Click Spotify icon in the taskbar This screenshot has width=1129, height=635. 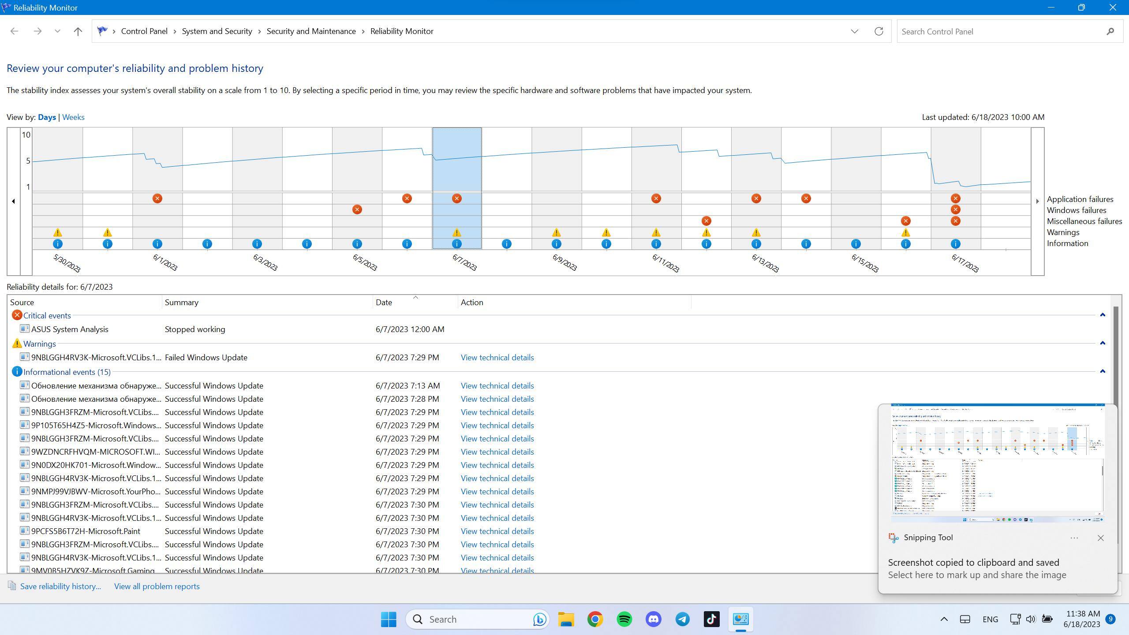tap(624, 619)
